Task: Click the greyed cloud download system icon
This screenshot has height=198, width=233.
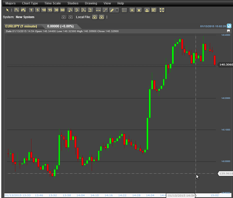Action: pyautogui.click(x=64, y=17)
